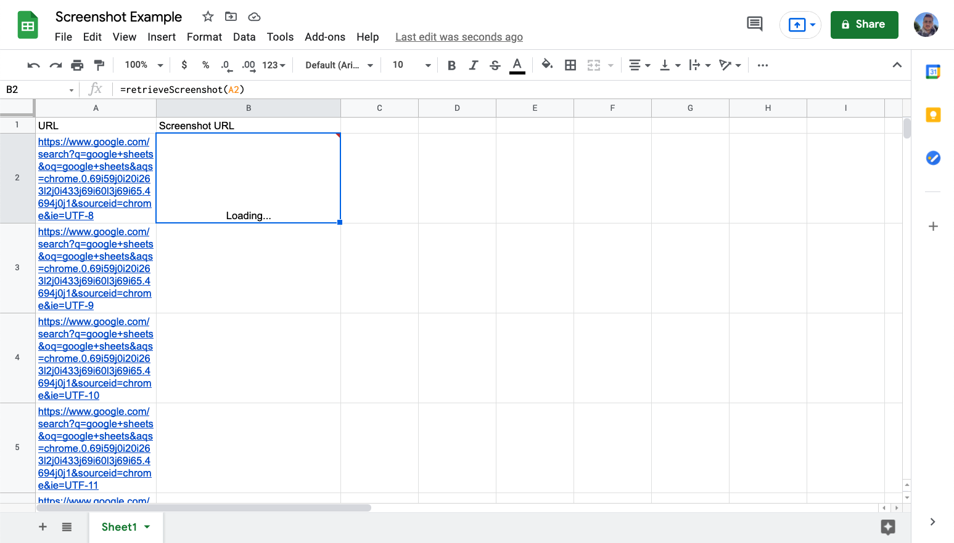The width and height of the screenshot is (954, 543).
Task: Open the borders tool
Action: pos(570,65)
